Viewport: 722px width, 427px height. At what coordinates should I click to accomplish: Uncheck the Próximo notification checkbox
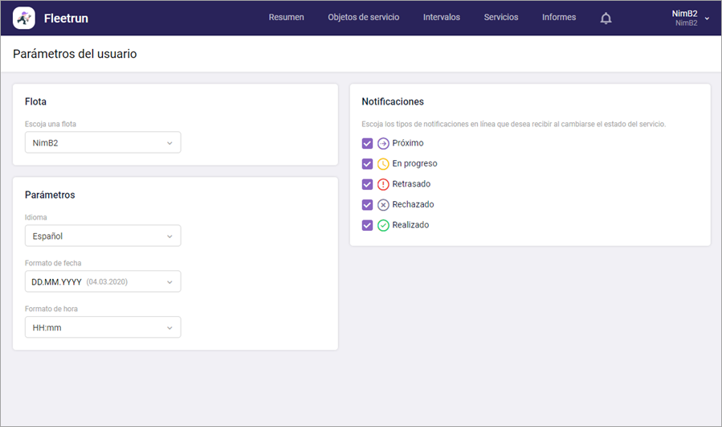pos(367,143)
